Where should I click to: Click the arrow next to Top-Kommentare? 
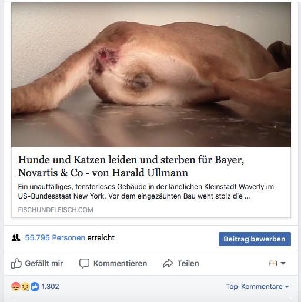287,287
